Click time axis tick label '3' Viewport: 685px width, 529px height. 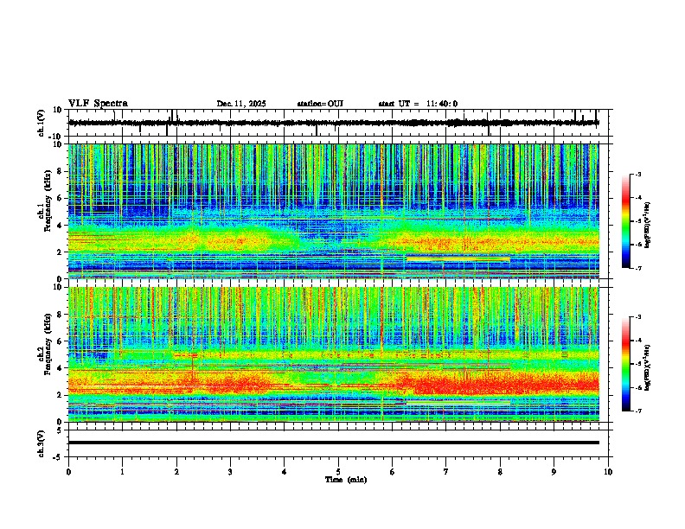pyautogui.click(x=230, y=472)
